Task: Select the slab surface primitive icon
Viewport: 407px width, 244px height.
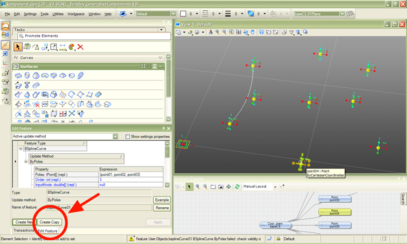Action: coord(18,75)
